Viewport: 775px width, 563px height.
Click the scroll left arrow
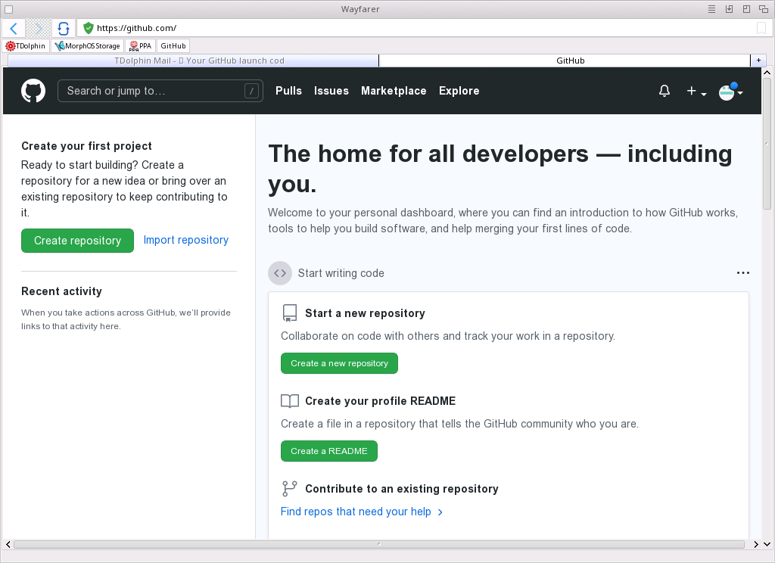click(8, 544)
